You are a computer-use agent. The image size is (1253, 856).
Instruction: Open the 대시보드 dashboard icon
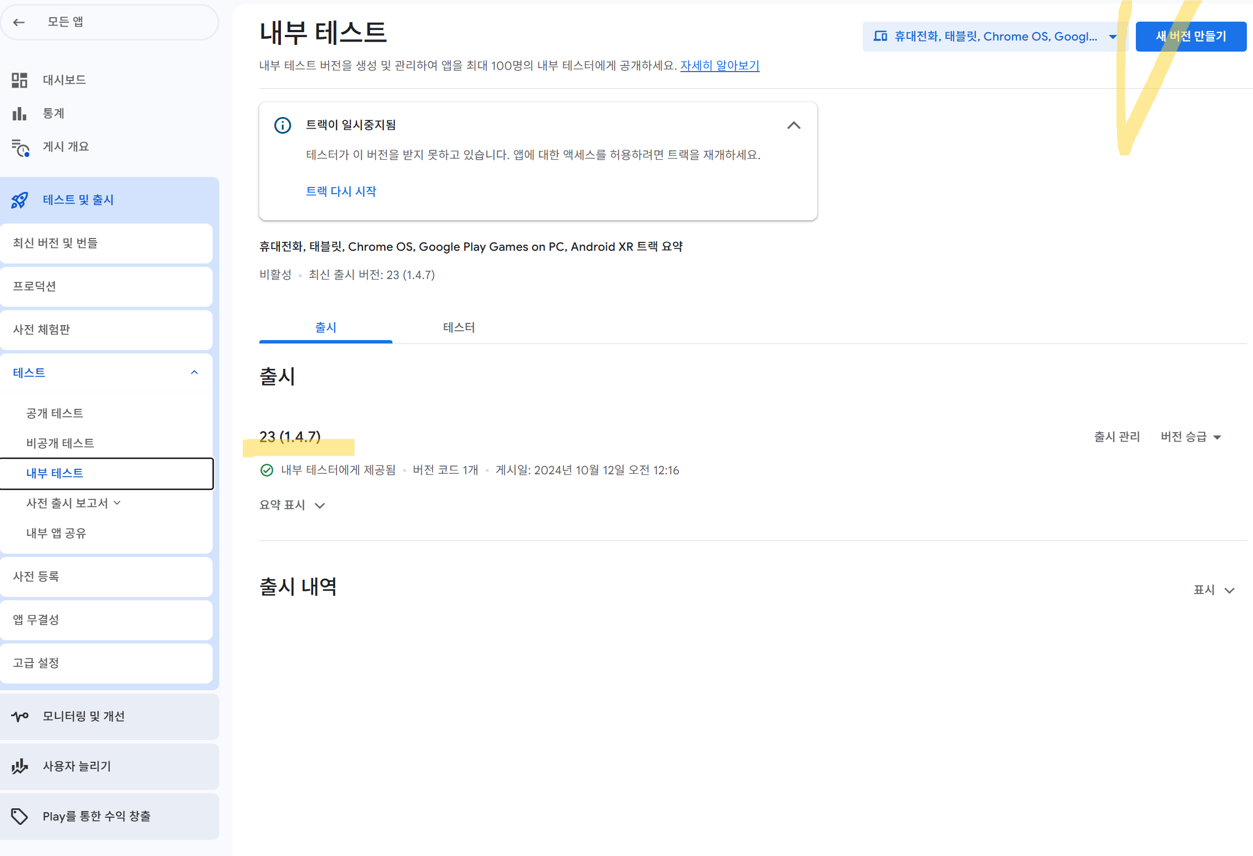tap(19, 80)
